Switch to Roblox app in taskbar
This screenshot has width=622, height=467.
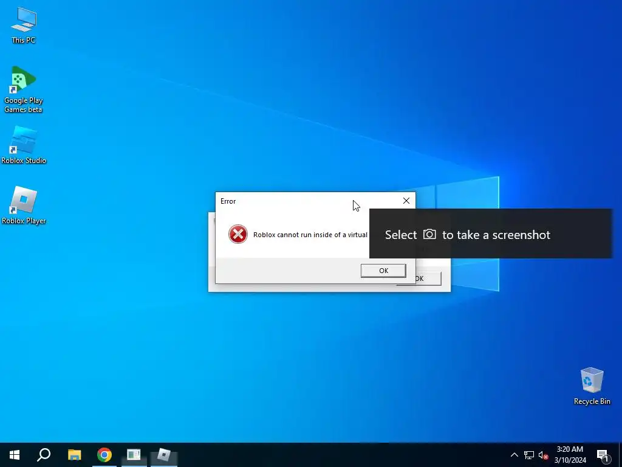tap(163, 455)
